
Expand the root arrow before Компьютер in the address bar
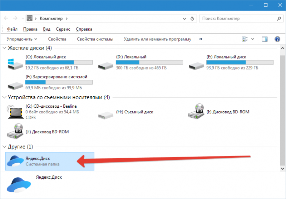(x=36, y=19)
